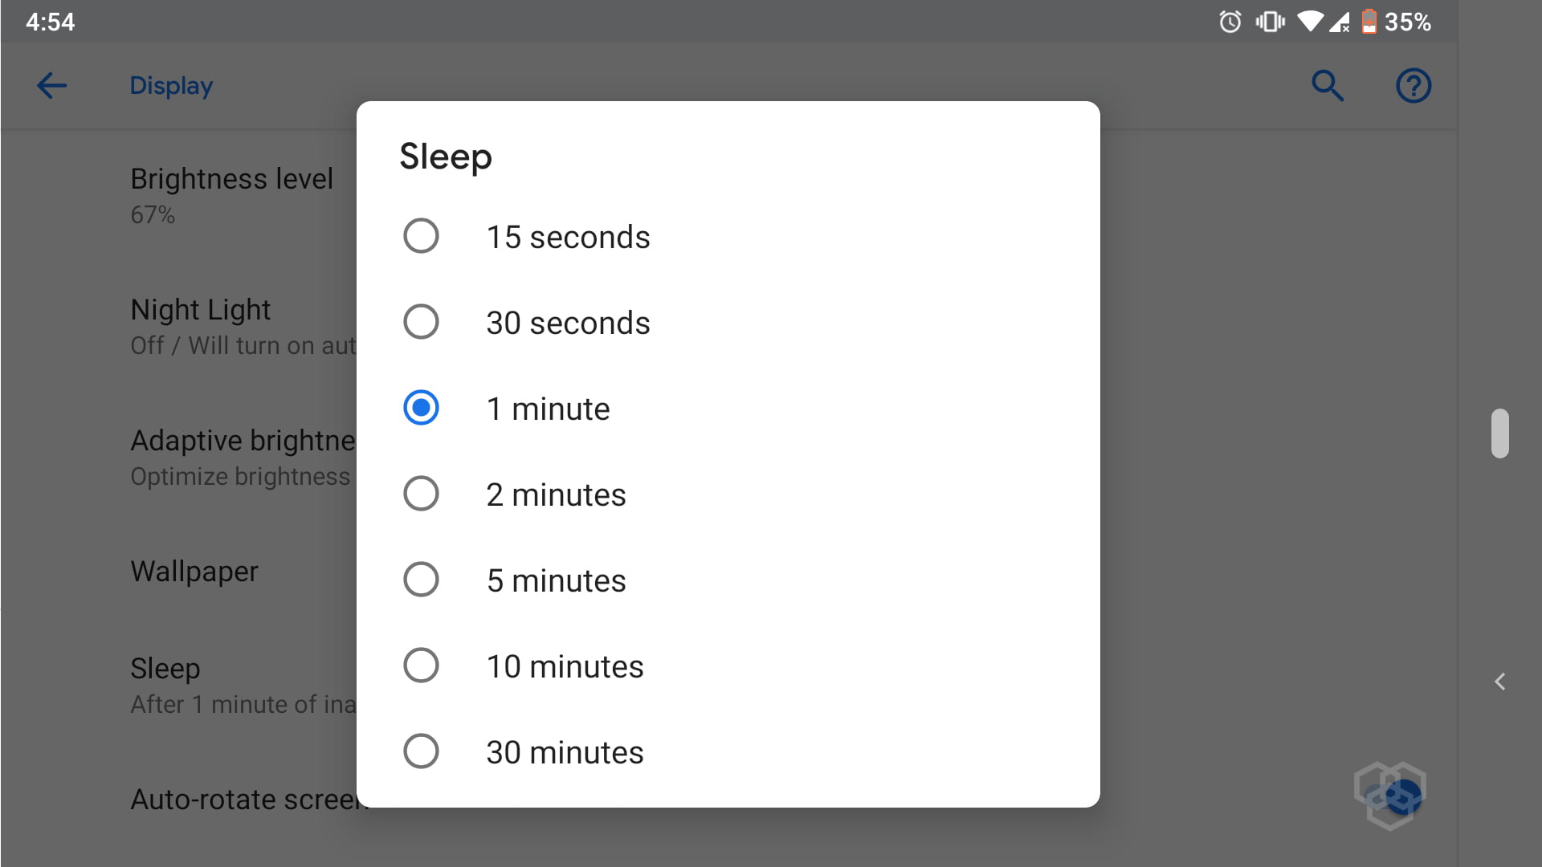
Task: Collapse the right edge panel chevron
Action: point(1500,682)
